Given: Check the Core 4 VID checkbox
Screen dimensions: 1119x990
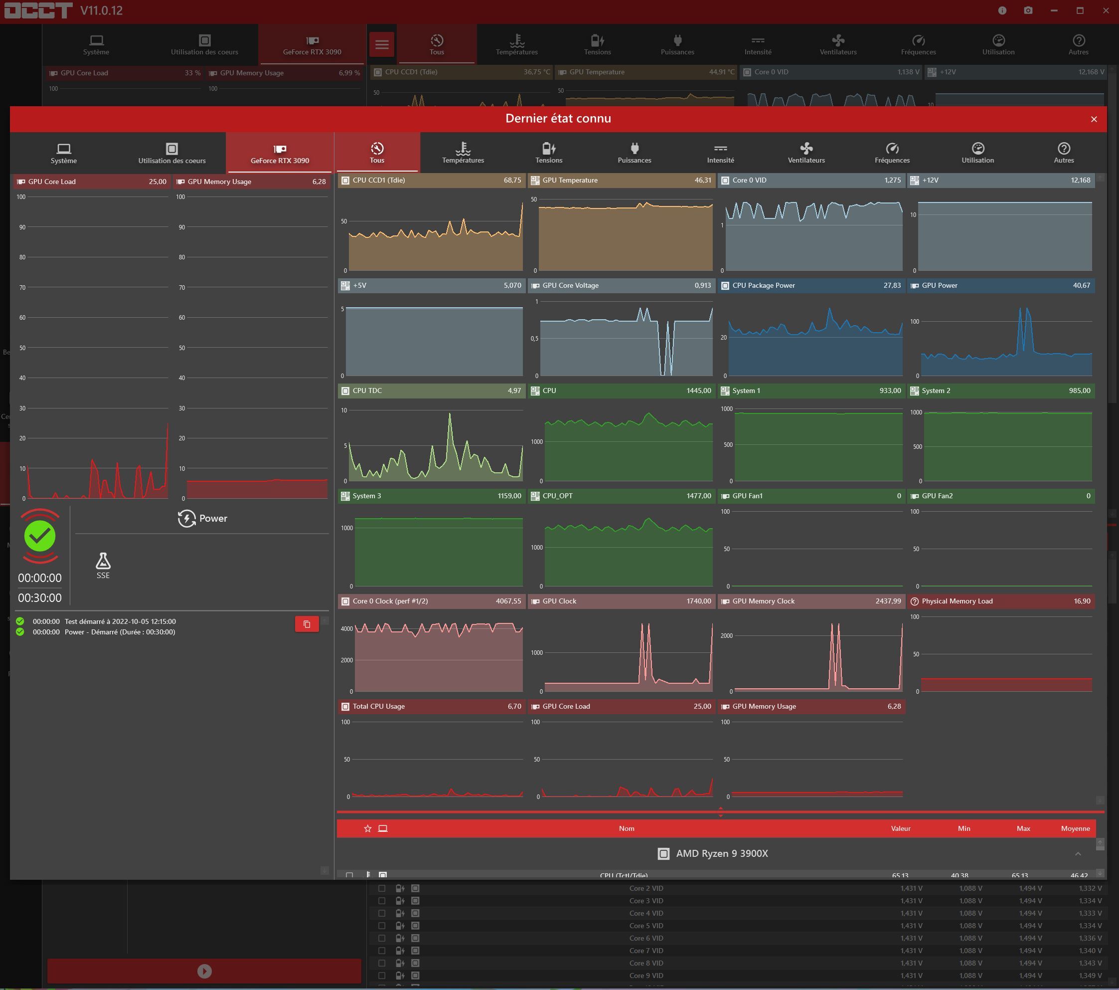Looking at the screenshot, I should (382, 913).
